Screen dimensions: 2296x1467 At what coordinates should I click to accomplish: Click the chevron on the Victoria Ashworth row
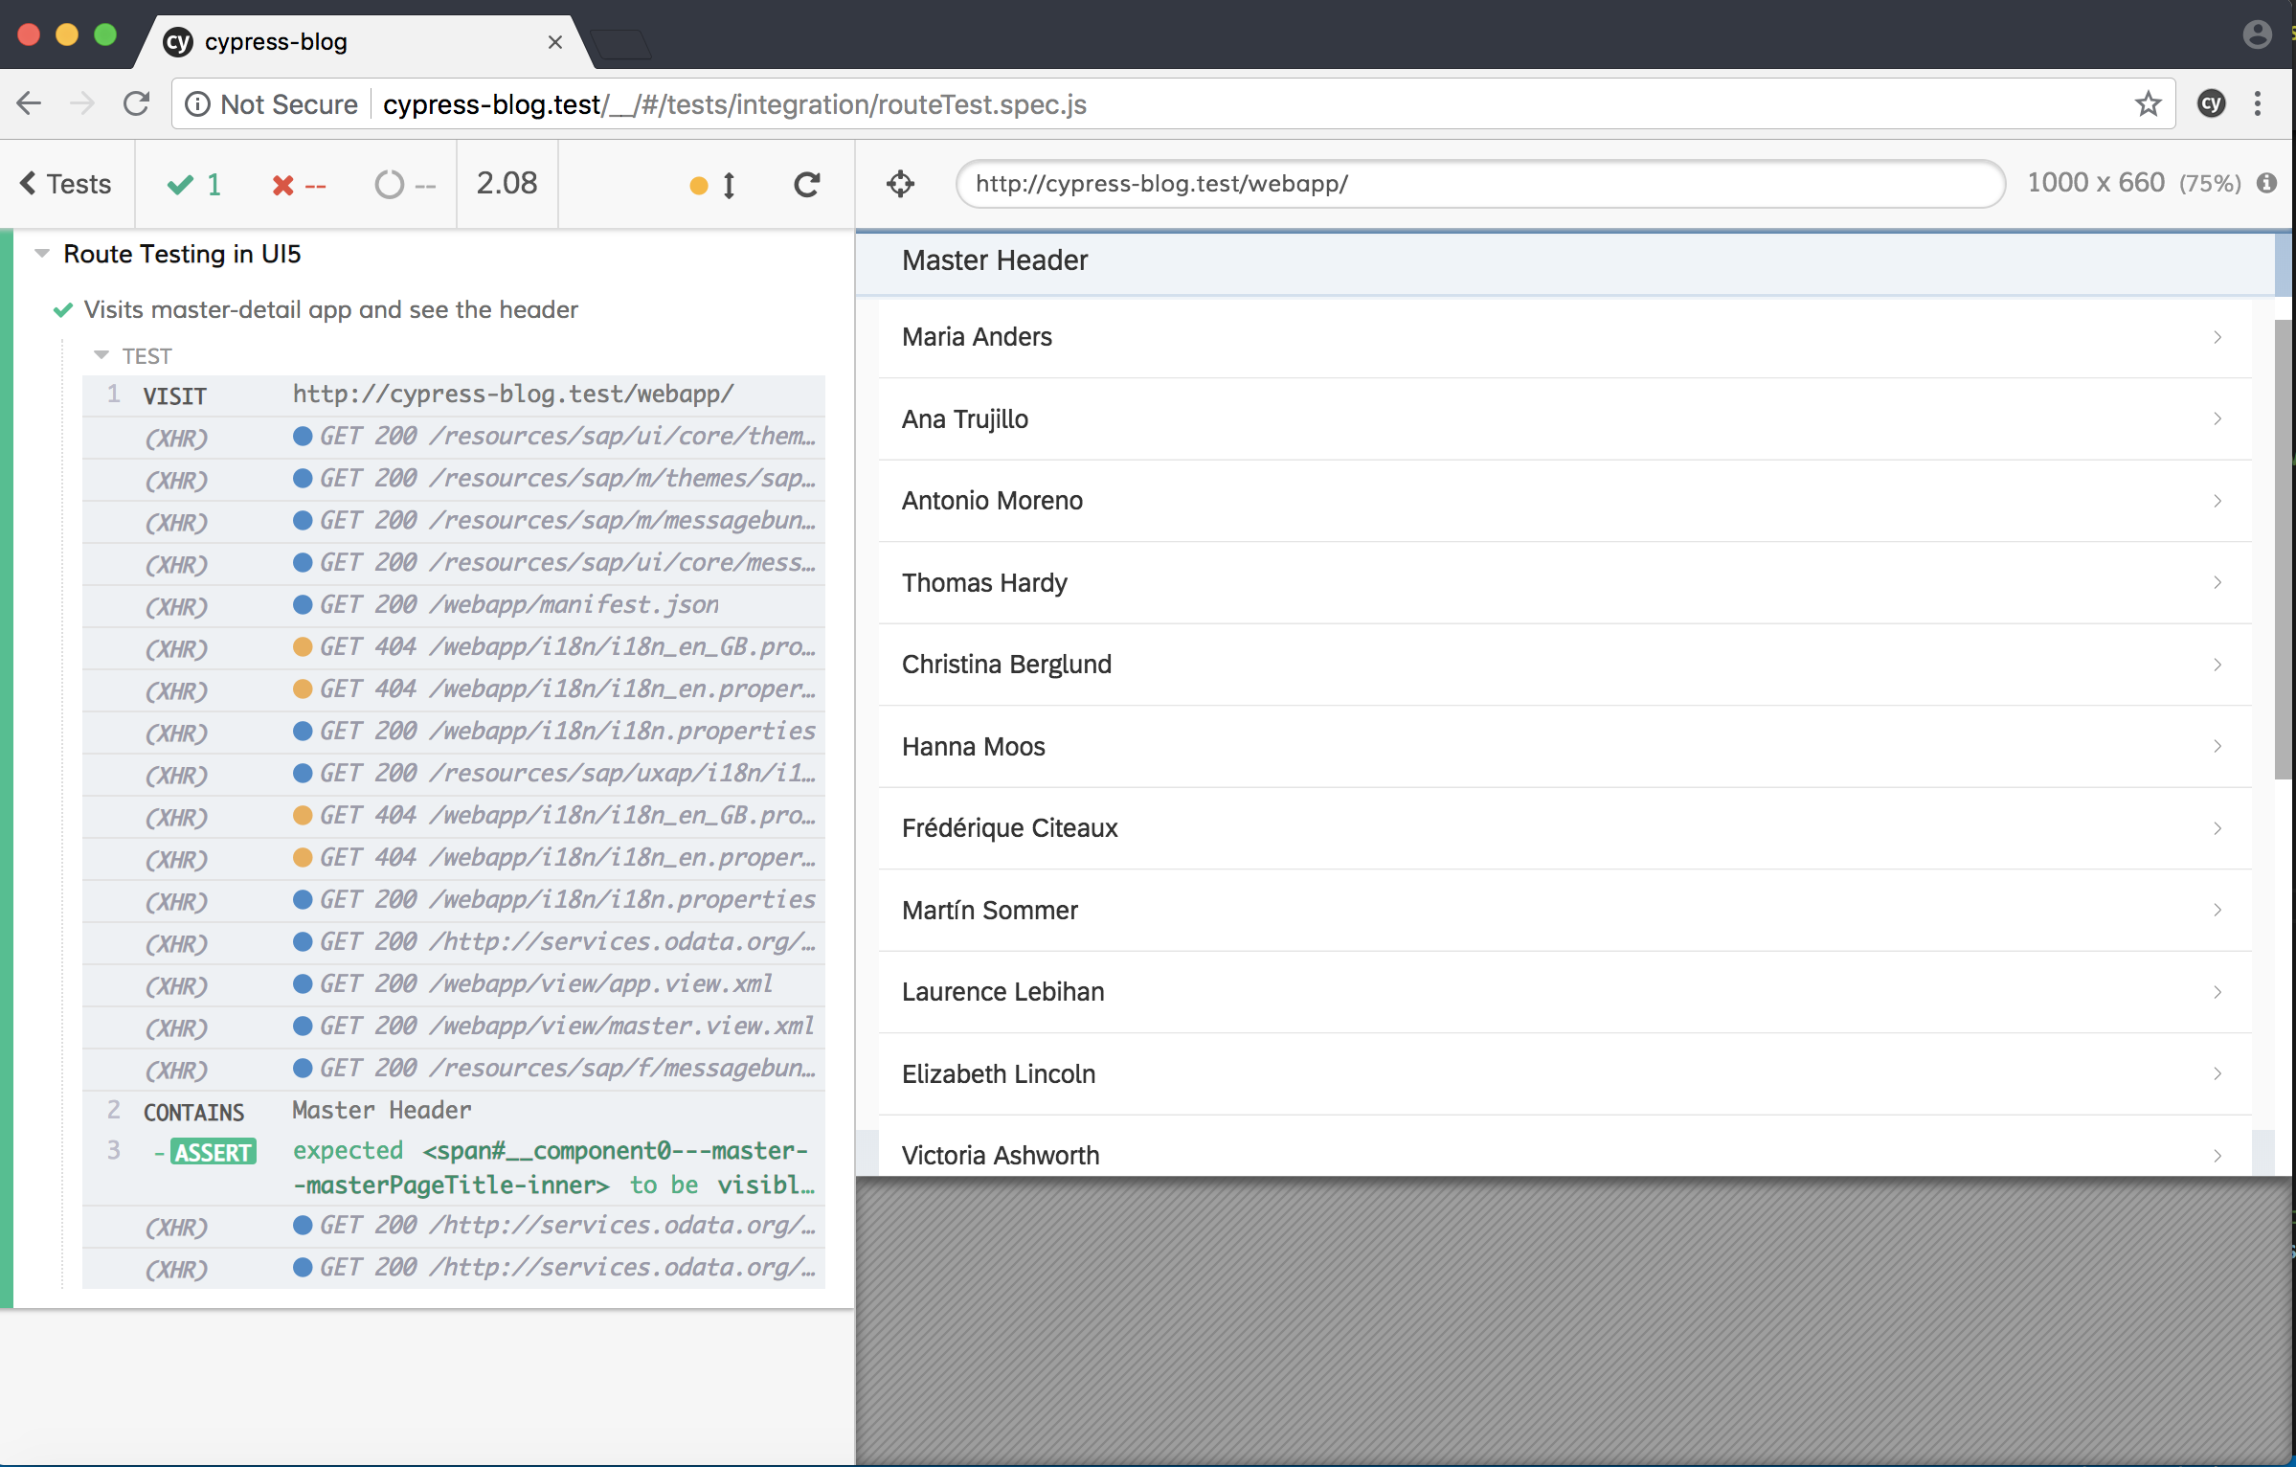pyautogui.click(x=2217, y=1156)
